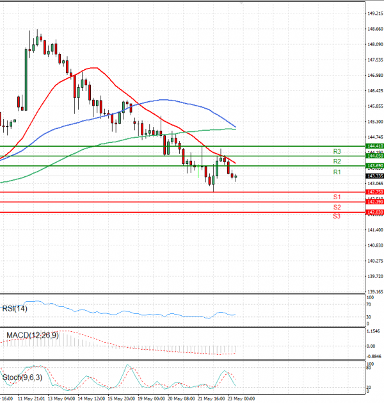This screenshot has width=384, height=403.
Task: Click the S3 support label
Action: click(x=337, y=217)
